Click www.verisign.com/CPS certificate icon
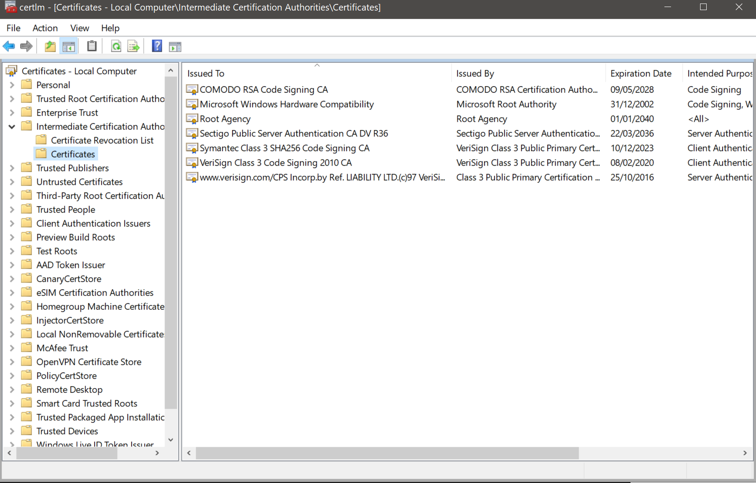Viewport: 756px width, 483px height. click(192, 178)
